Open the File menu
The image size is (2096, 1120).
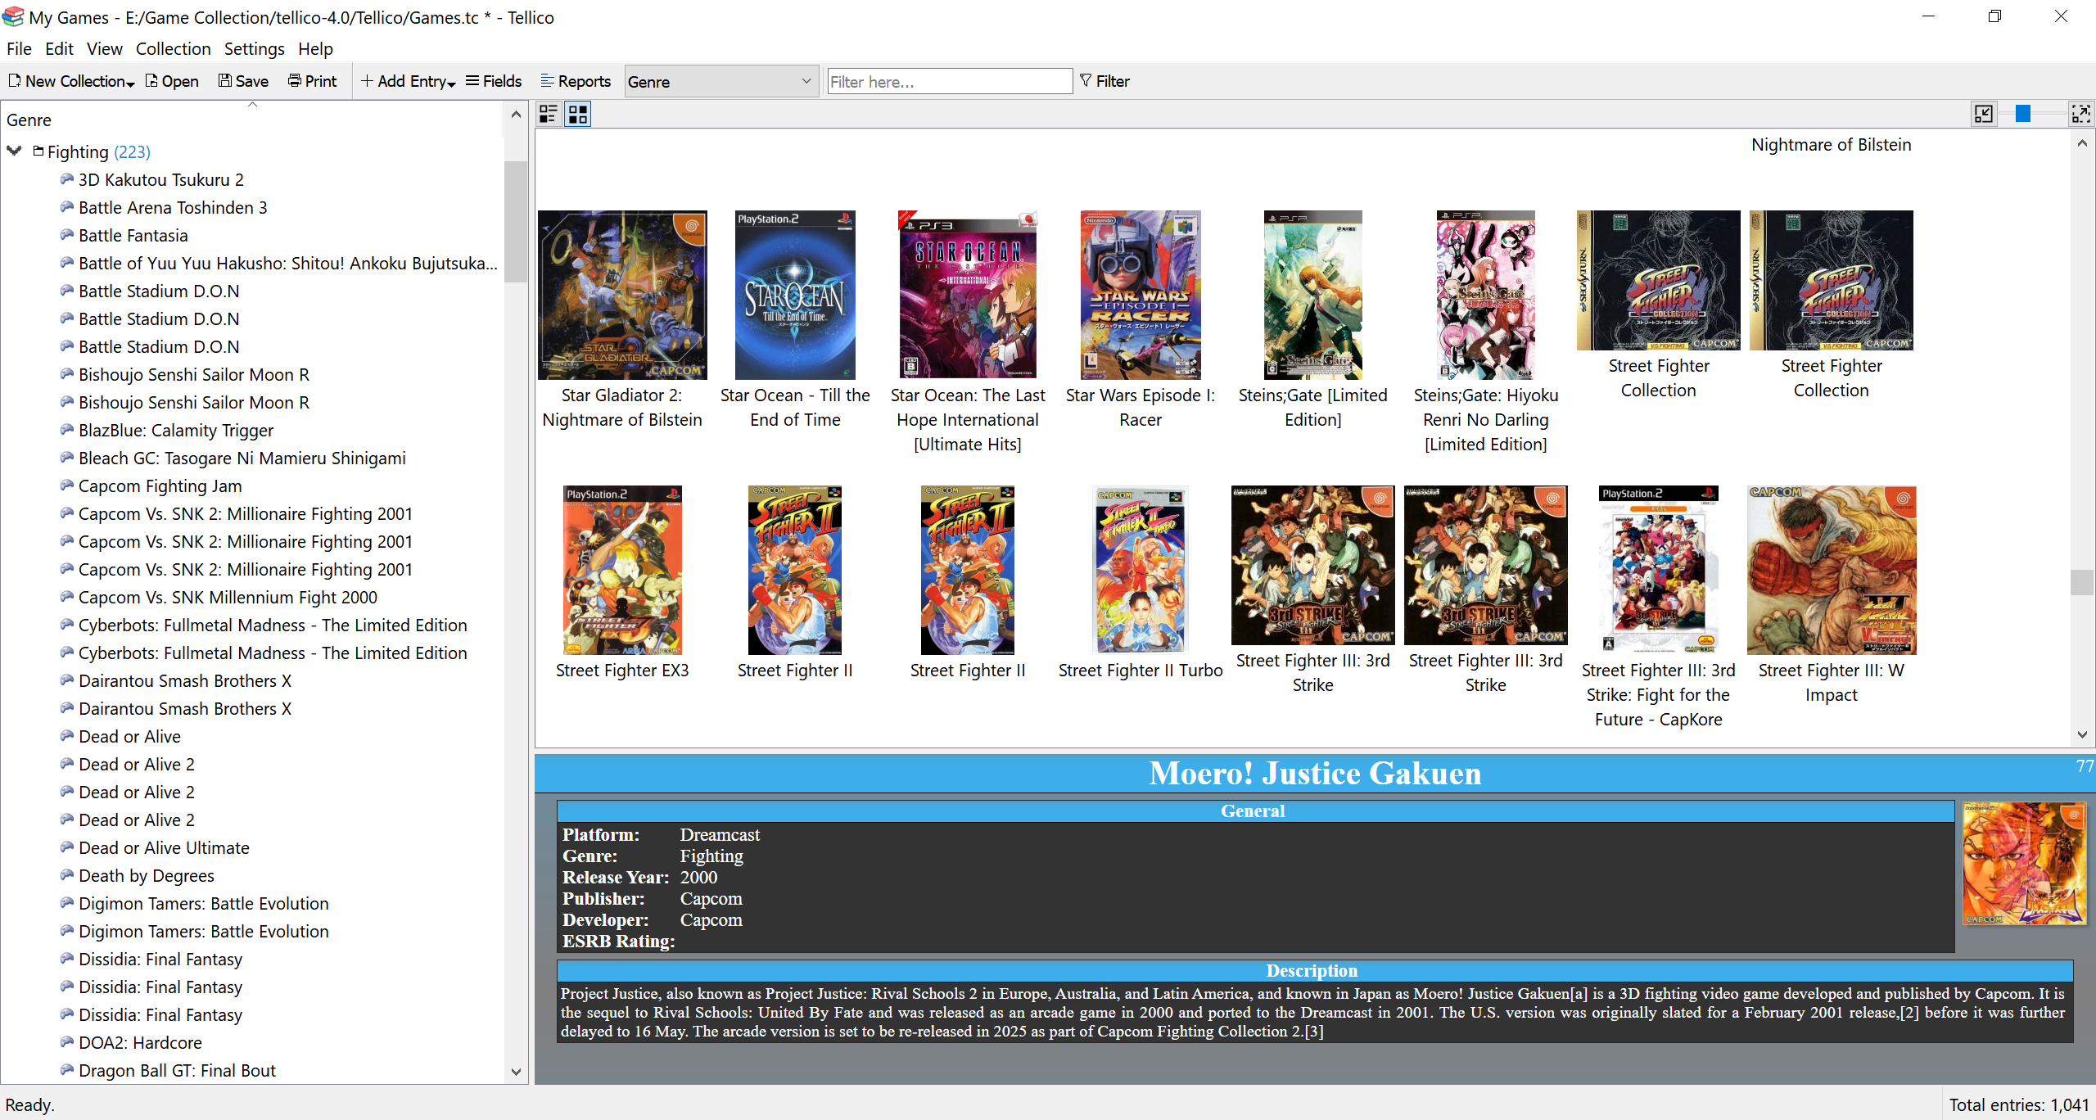pos(19,49)
